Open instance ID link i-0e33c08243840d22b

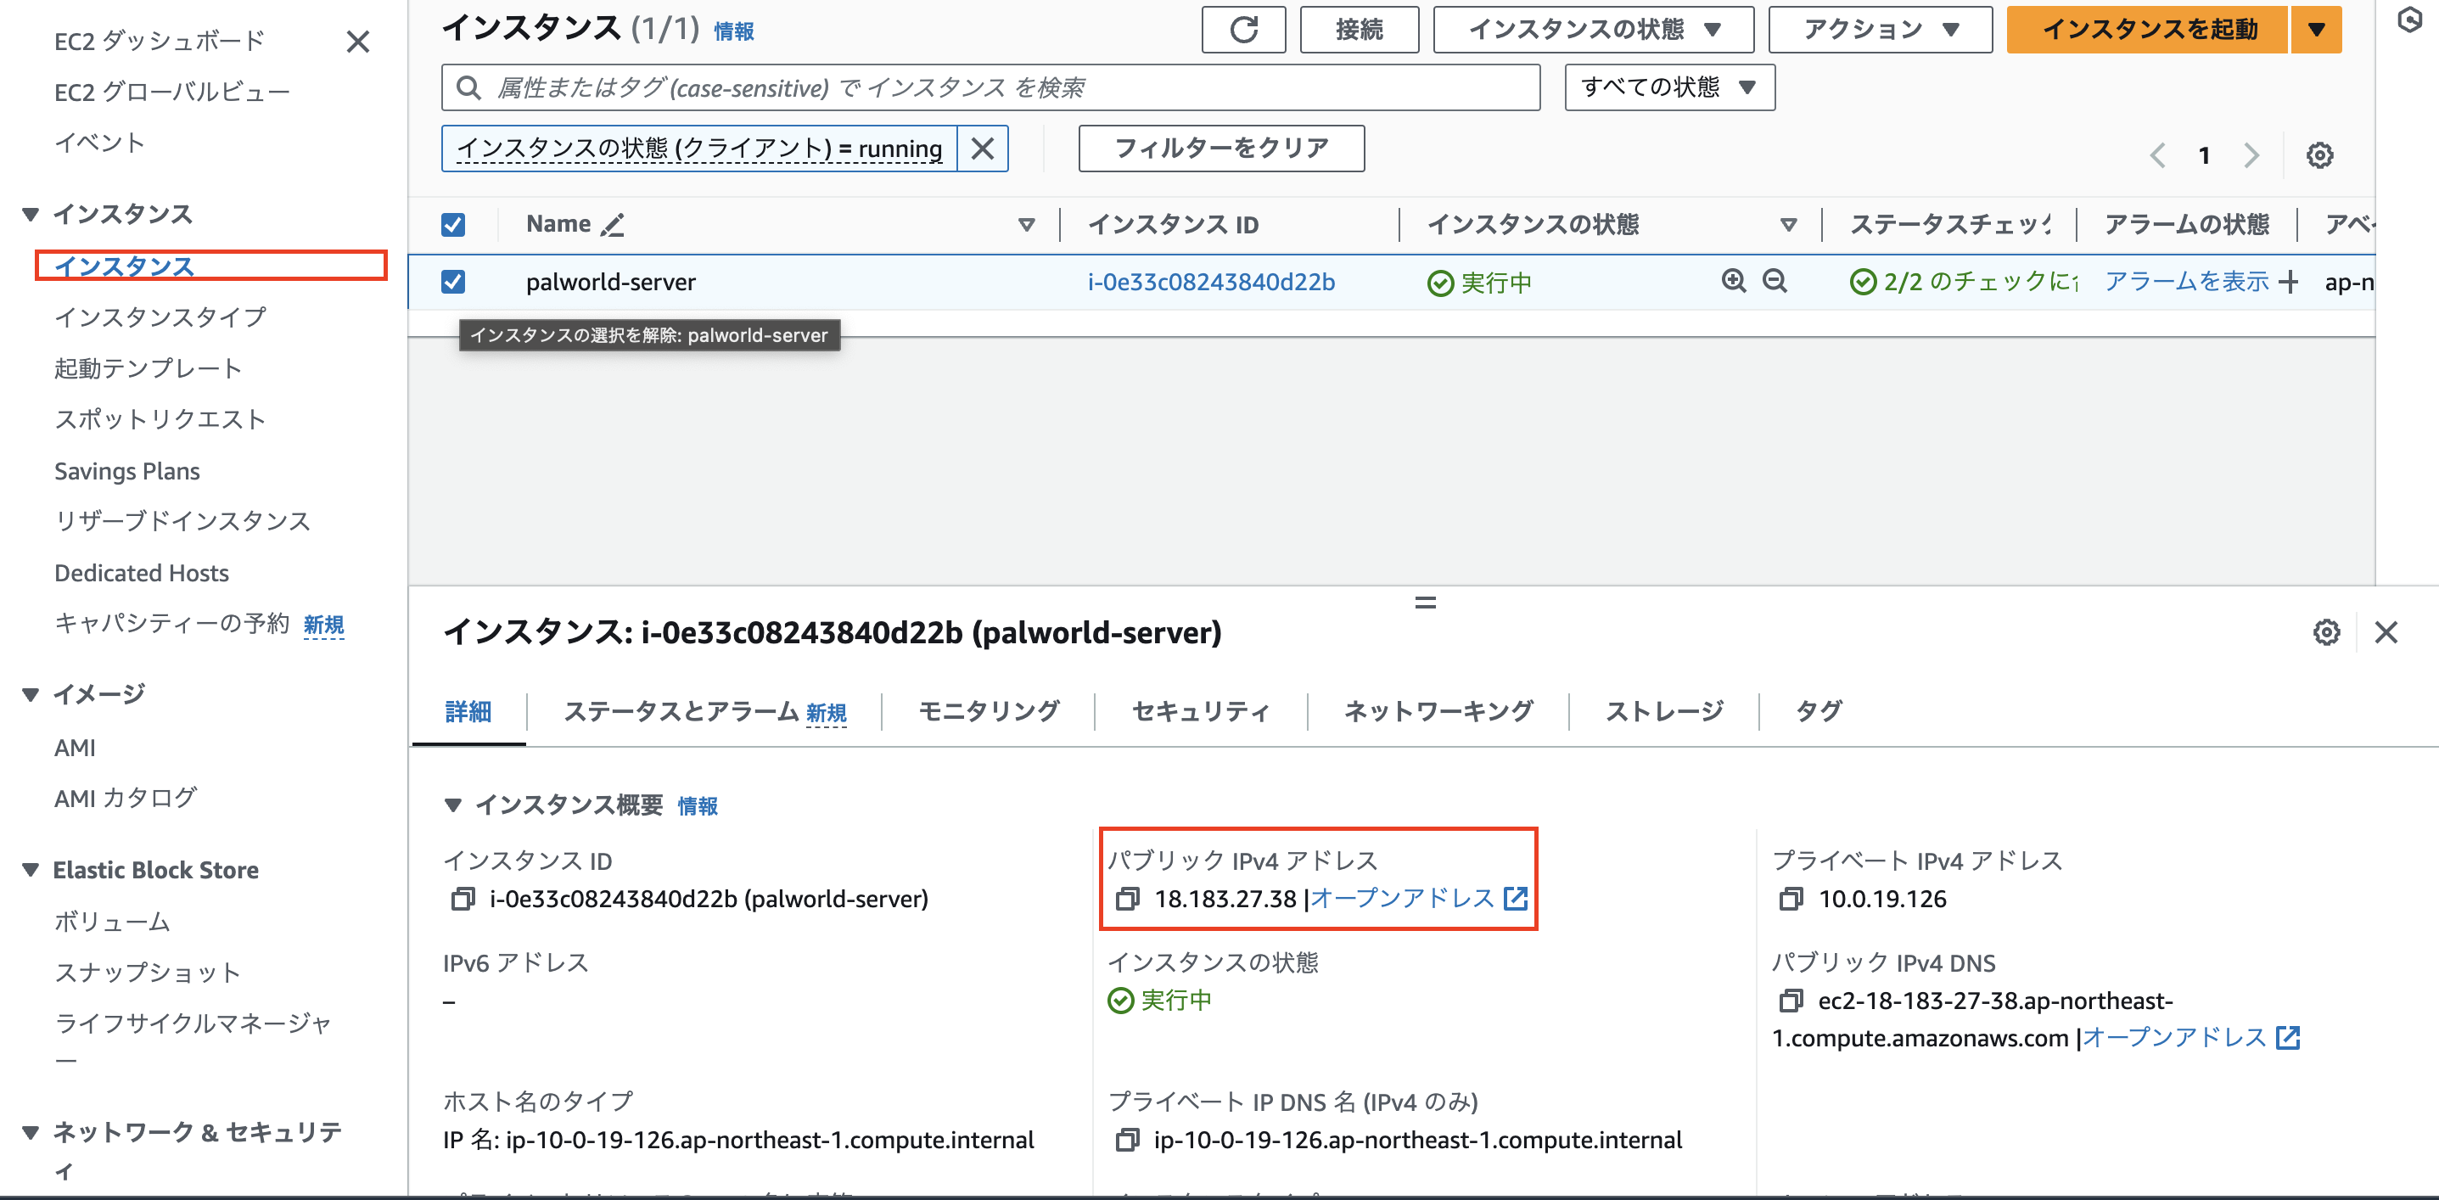[x=1210, y=283]
